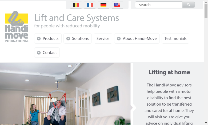The width and height of the screenshot is (208, 125).
Task: Open the ceiling lift room photo
Action: coord(65,94)
